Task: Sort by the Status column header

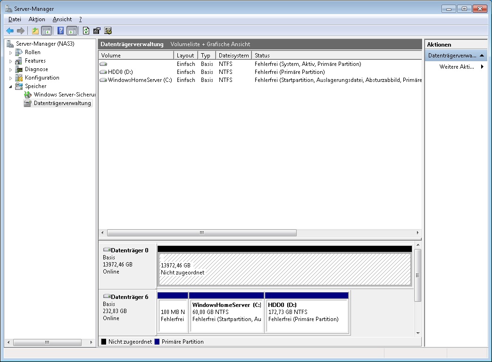Action: 337,56
